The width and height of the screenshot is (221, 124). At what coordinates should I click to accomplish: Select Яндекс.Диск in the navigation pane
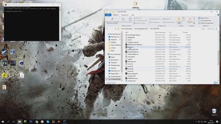(x=114, y=73)
